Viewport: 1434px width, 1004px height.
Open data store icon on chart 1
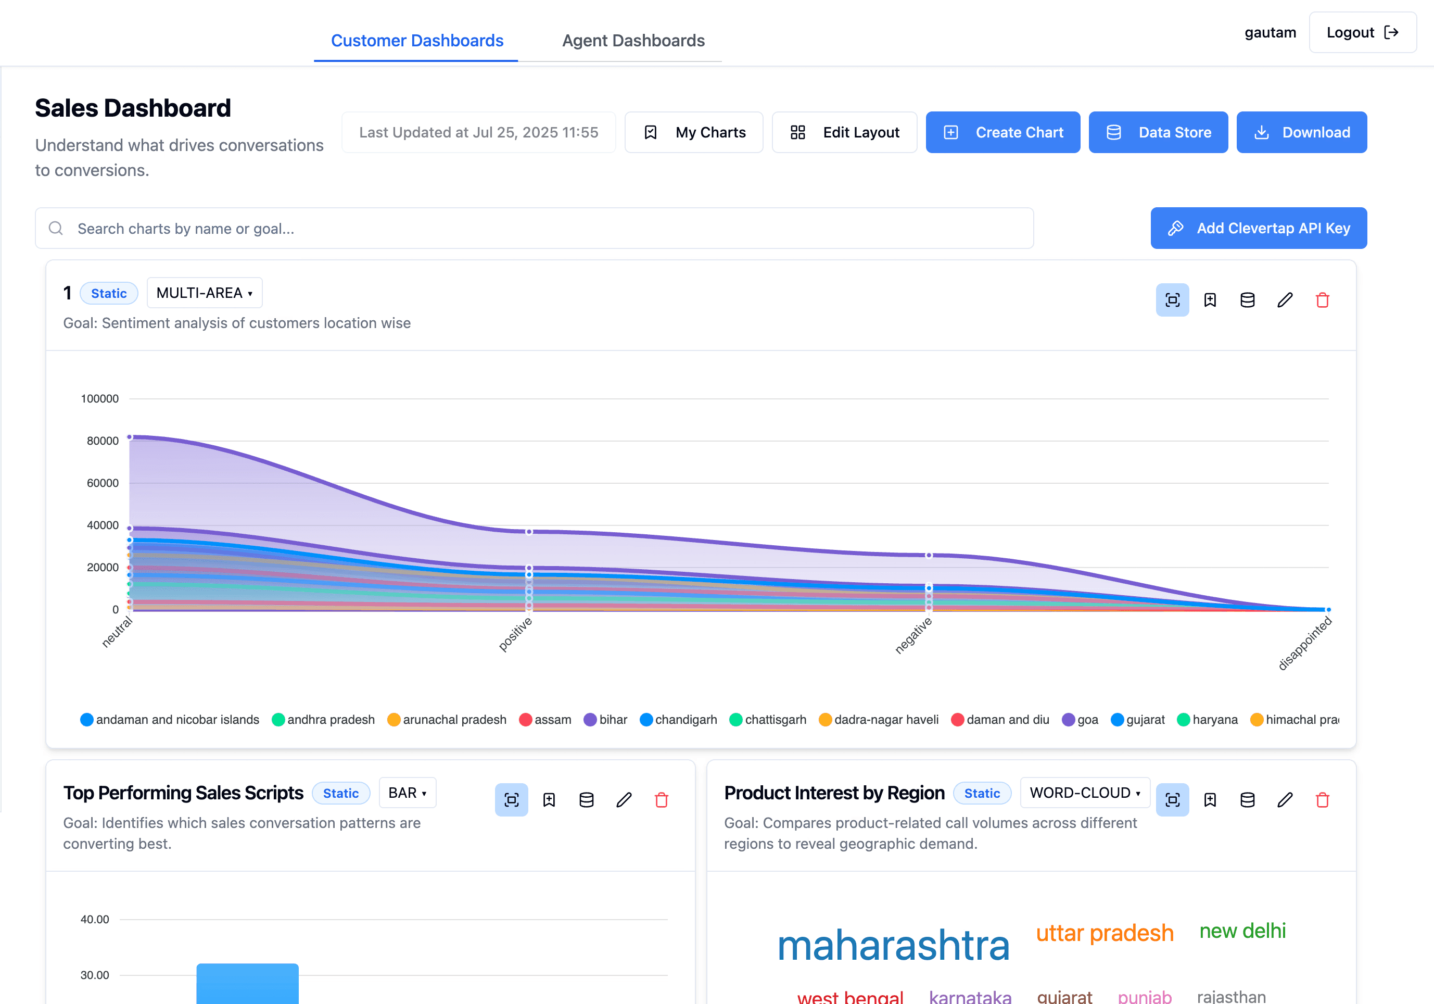pos(1247,300)
